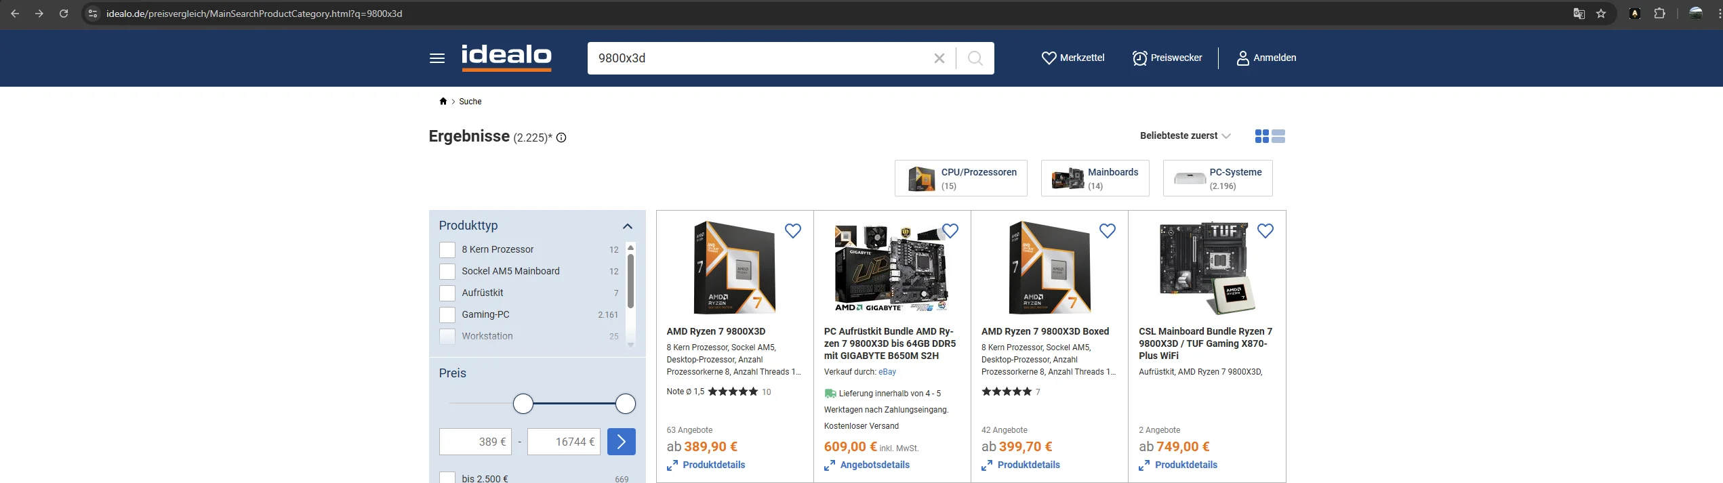Image resolution: width=1723 pixels, height=483 pixels.
Task: Open the Ryzen 7 9800X3D Boxed image
Action: tap(1050, 268)
